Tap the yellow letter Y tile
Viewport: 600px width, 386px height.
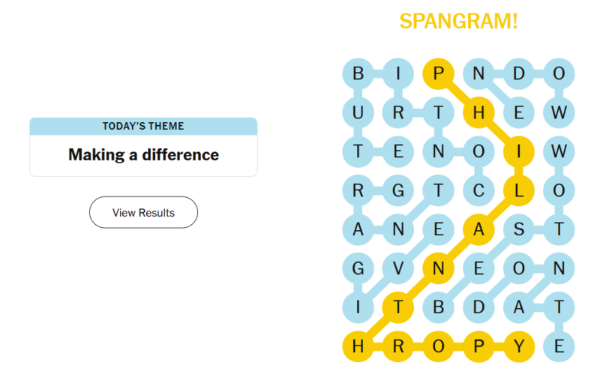point(518,346)
